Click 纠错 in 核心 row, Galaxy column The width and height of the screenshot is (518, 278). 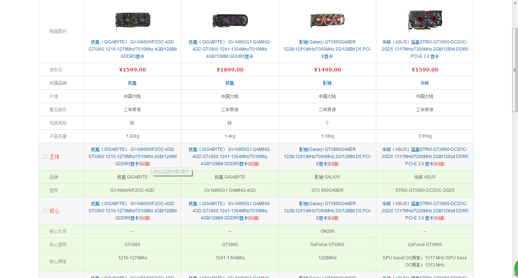333,218
